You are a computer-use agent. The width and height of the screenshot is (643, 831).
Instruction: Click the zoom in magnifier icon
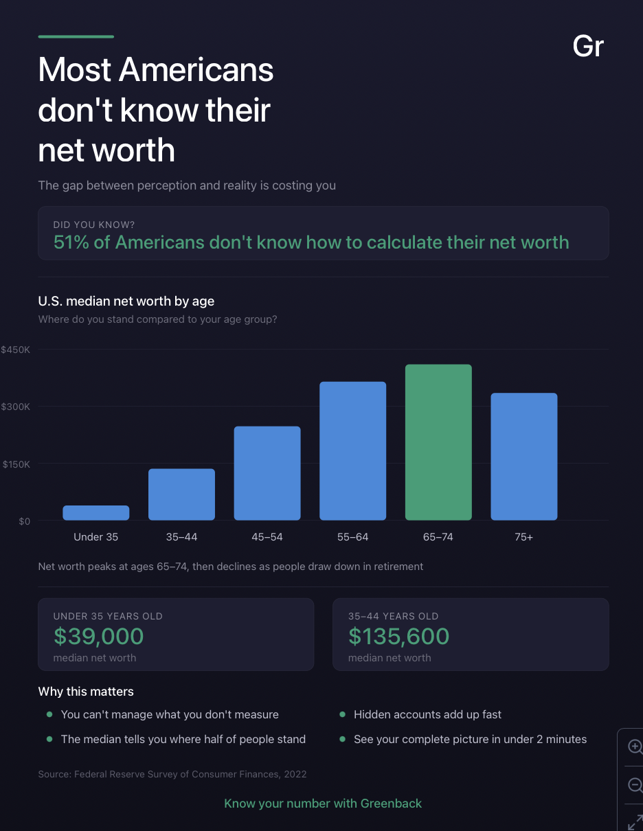click(635, 747)
